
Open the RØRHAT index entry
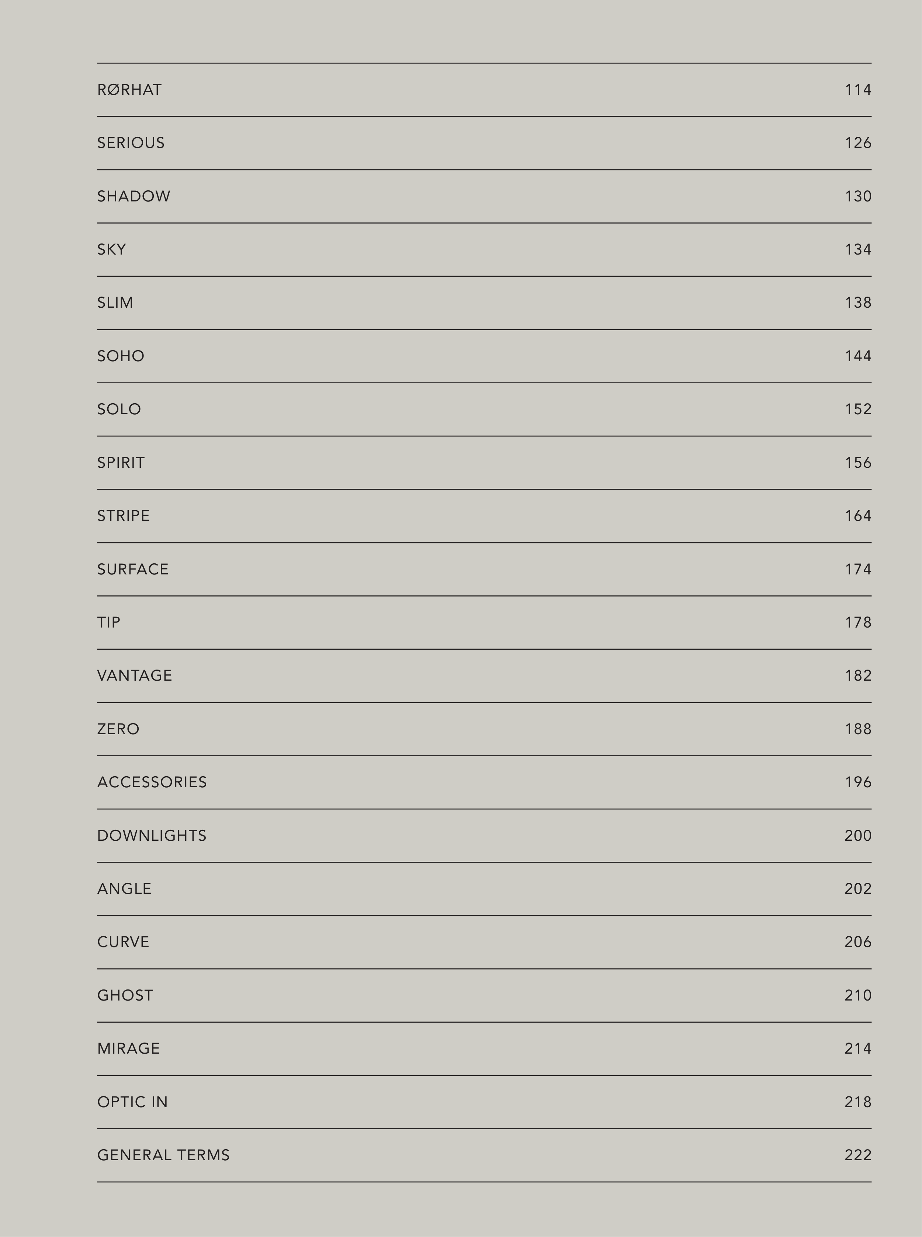point(129,90)
